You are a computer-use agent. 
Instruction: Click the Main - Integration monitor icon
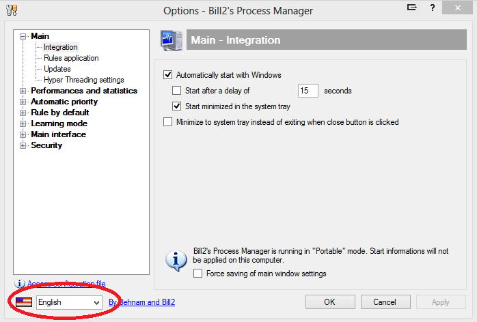[171, 41]
